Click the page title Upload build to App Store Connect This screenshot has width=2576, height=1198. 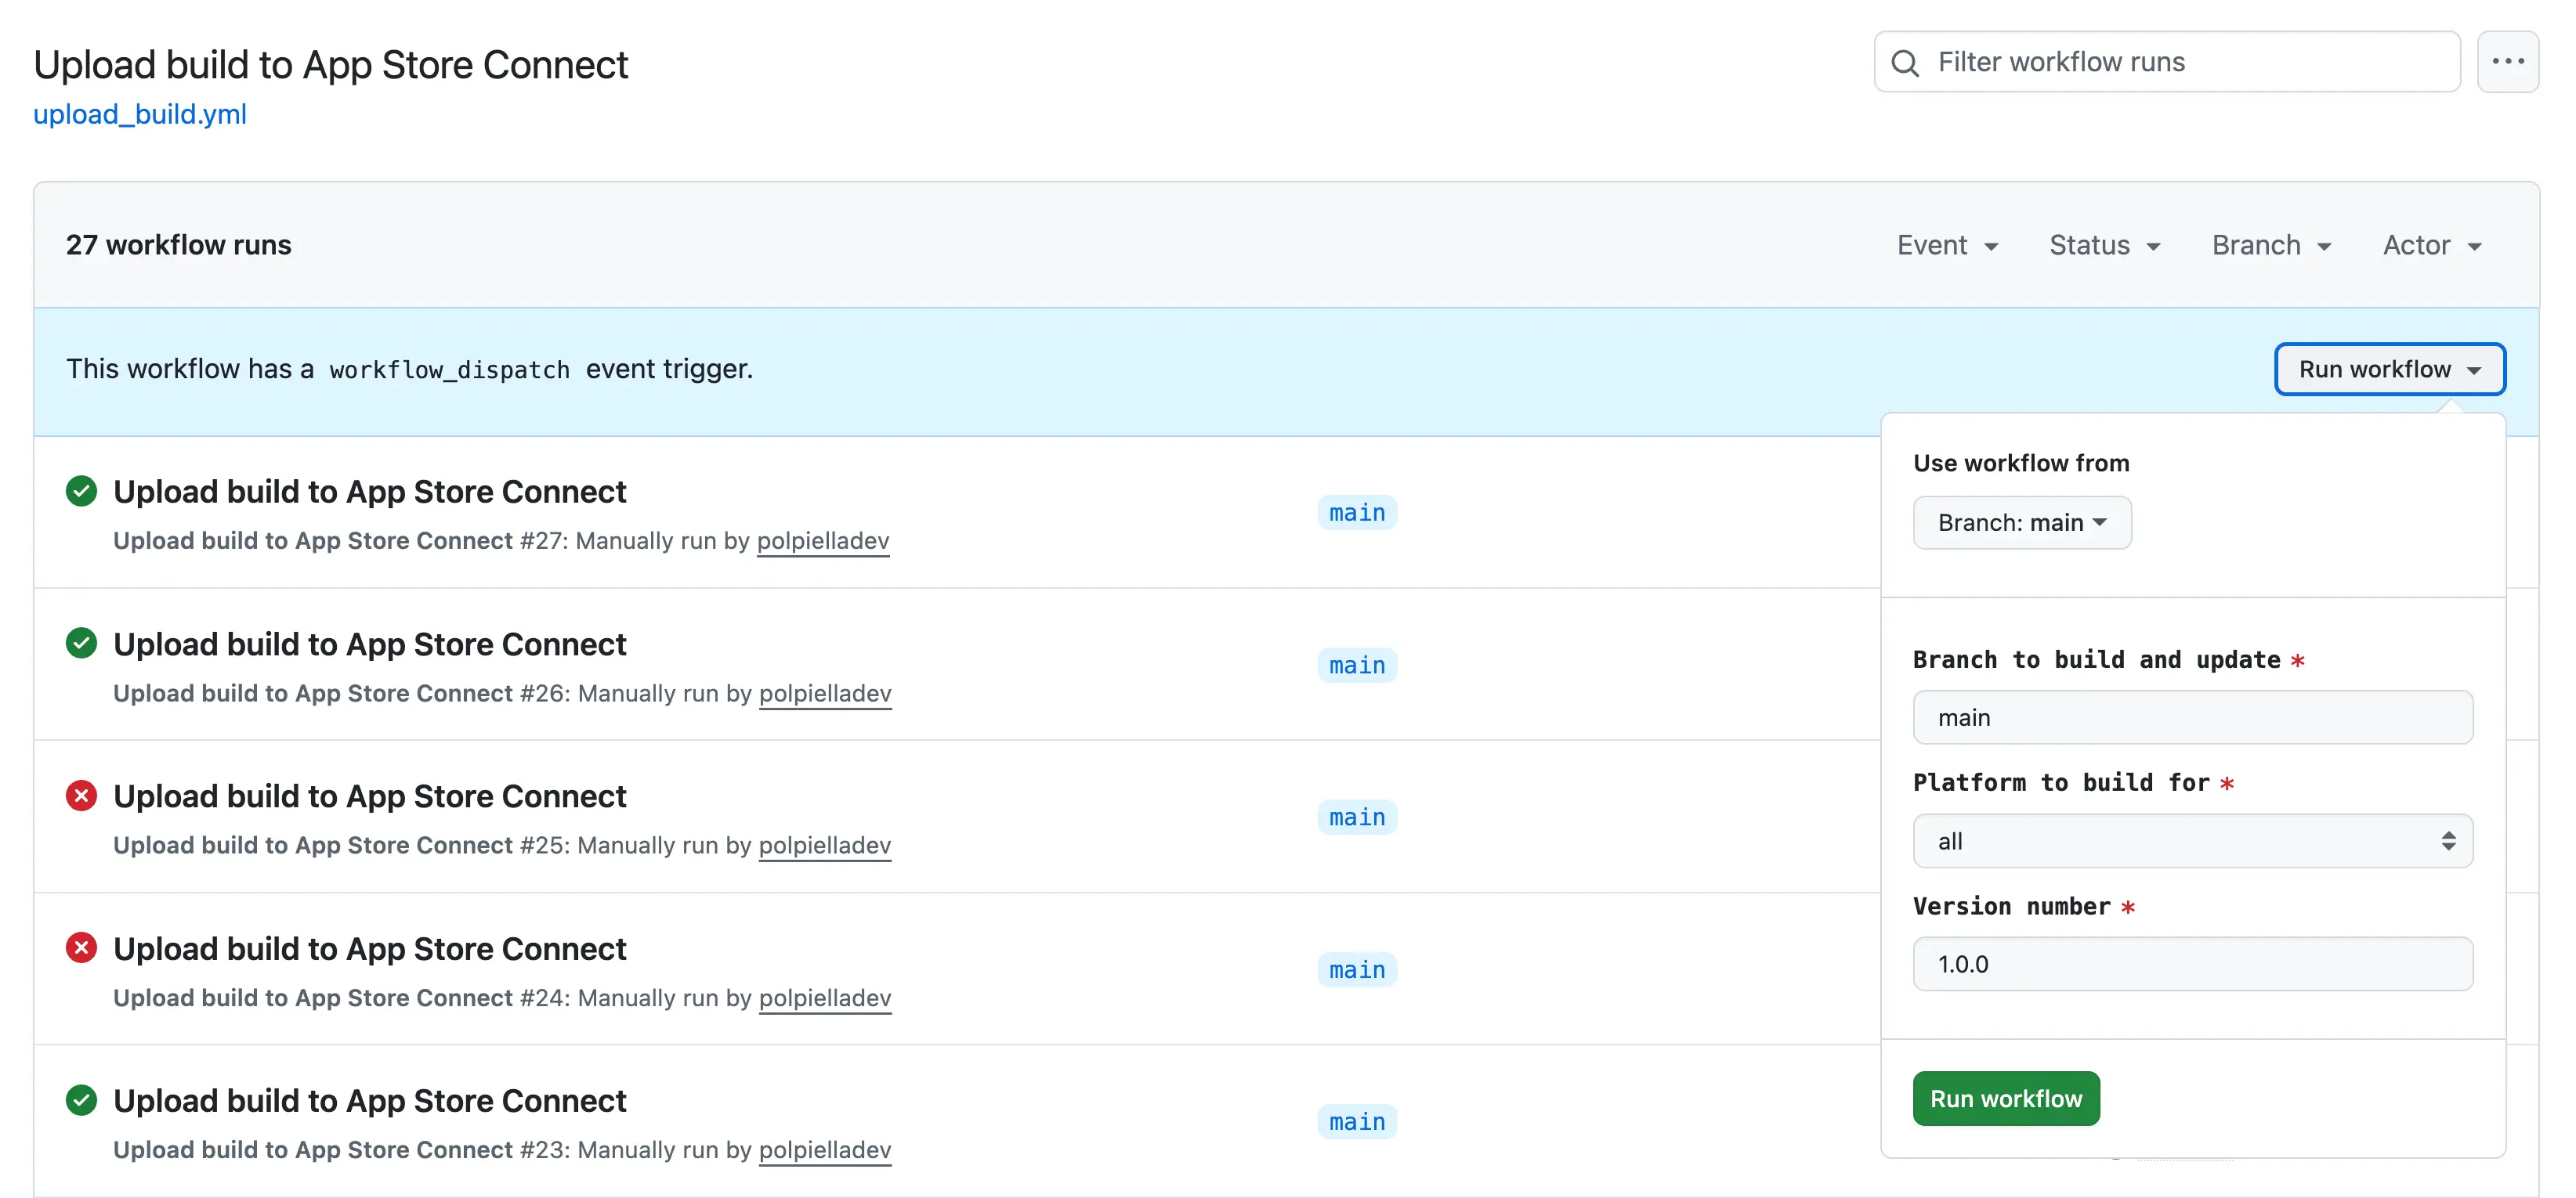coord(331,65)
